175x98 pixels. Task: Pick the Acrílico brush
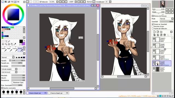pos(4,50)
